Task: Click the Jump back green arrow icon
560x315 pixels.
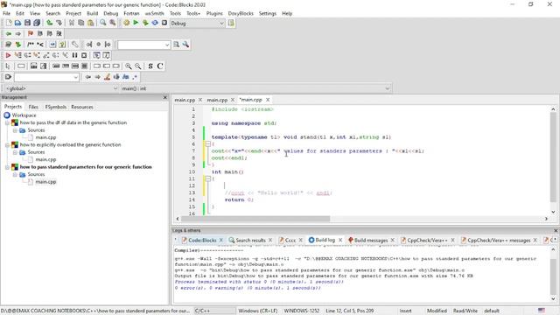Action: [8, 33]
